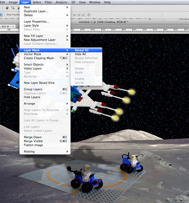Choose Group Layers menu item
189x203 pixels.
45,89
